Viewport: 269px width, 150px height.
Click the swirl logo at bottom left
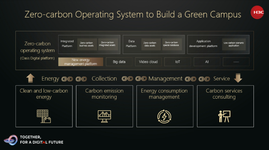tap(11, 140)
